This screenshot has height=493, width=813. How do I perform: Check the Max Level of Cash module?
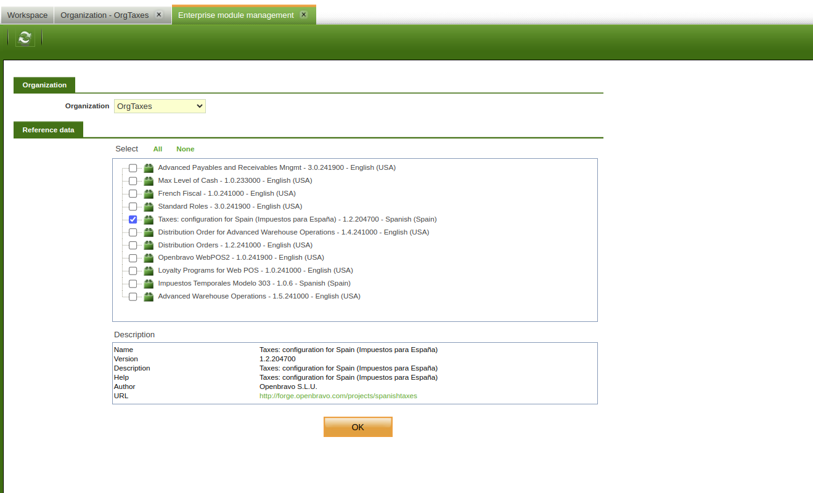tap(133, 181)
